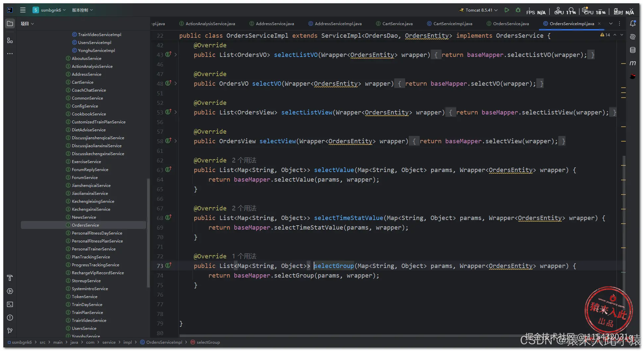The width and height of the screenshot is (643, 351).
Task: Show the hidden editor tabs list chevron
Action: (x=611, y=23)
